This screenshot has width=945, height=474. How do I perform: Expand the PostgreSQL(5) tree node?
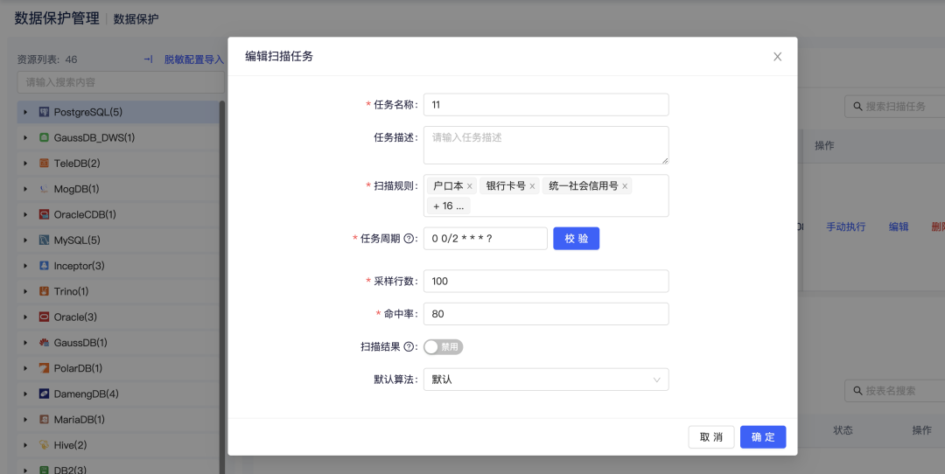click(x=25, y=112)
